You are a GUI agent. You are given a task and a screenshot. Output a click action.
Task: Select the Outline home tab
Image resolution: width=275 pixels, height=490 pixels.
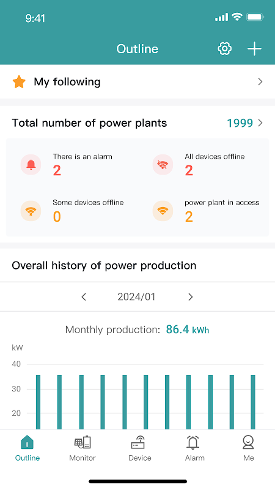click(x=28, y=448)
